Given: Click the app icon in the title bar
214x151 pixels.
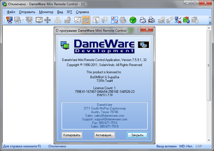Looking at the screenshot, I should pyautogui.click(x=4, y=4).
